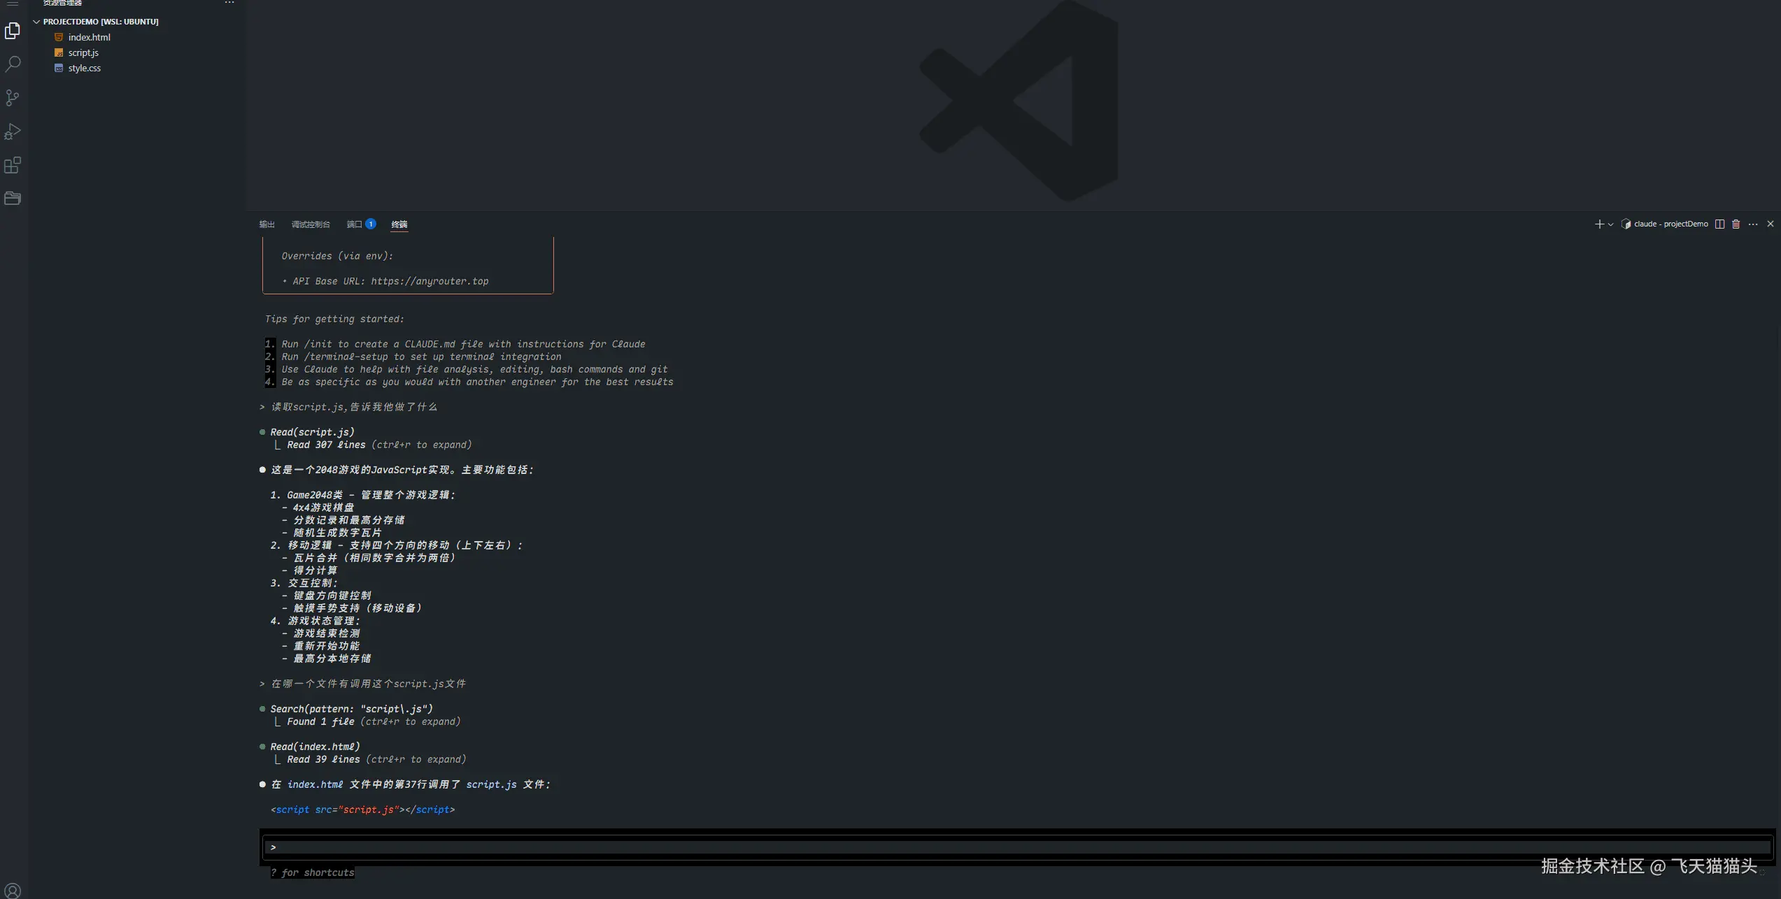Open the Run and Debug view icon

click(13, 131)
